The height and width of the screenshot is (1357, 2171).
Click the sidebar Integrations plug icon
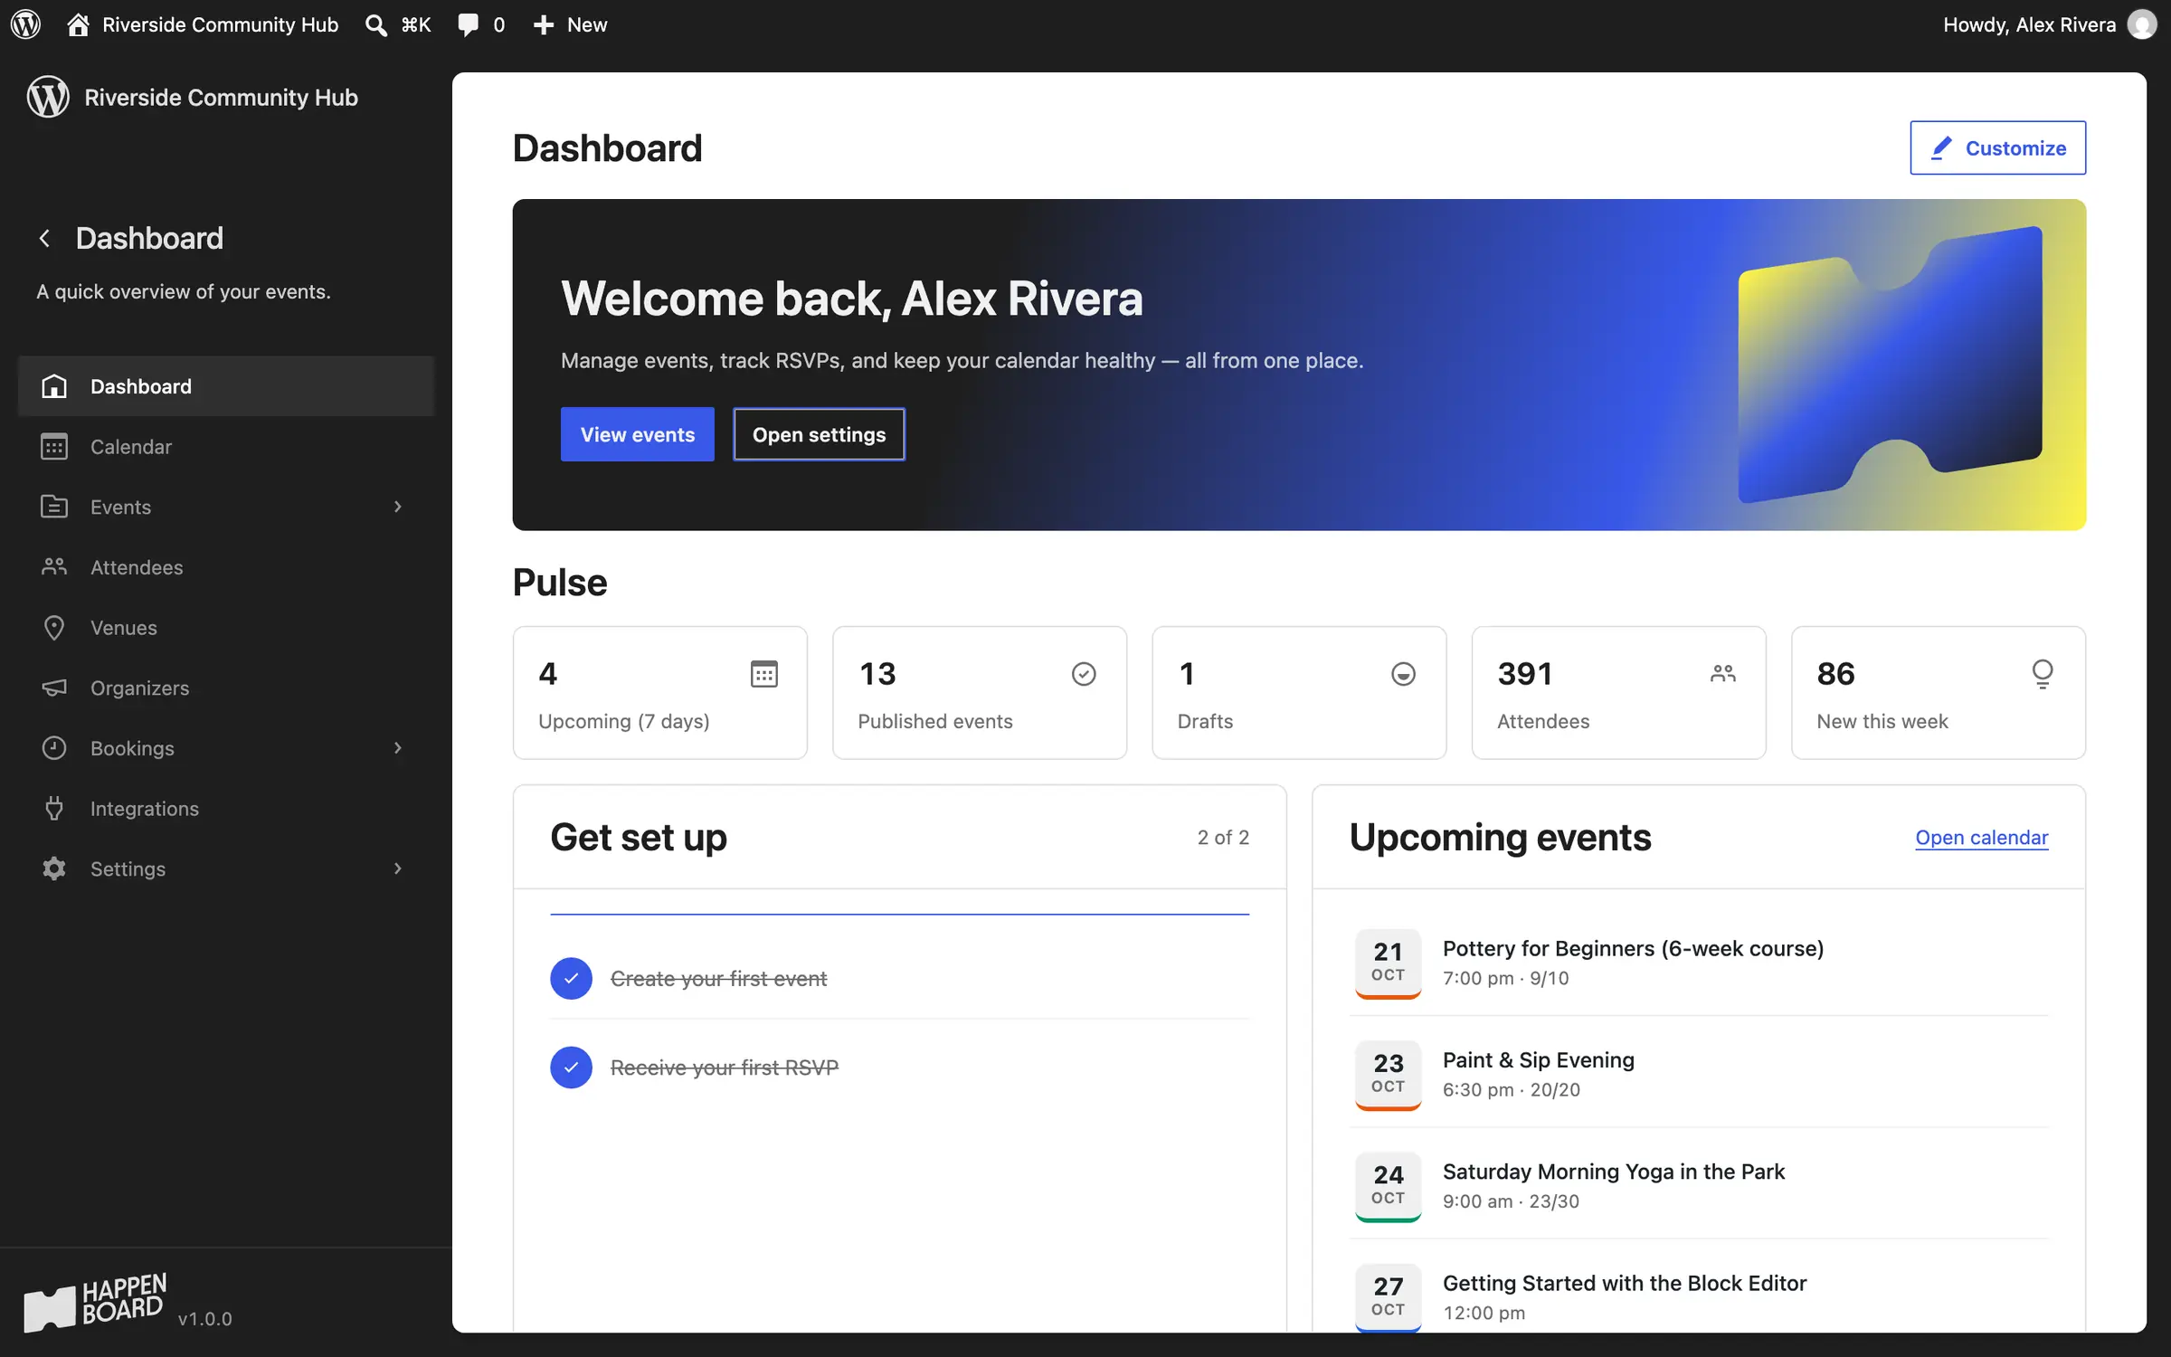point(54,808)
